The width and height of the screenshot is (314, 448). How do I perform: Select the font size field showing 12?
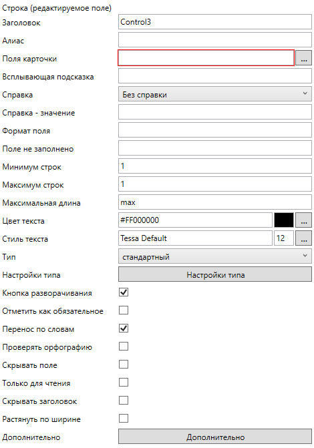pos(284,238)
